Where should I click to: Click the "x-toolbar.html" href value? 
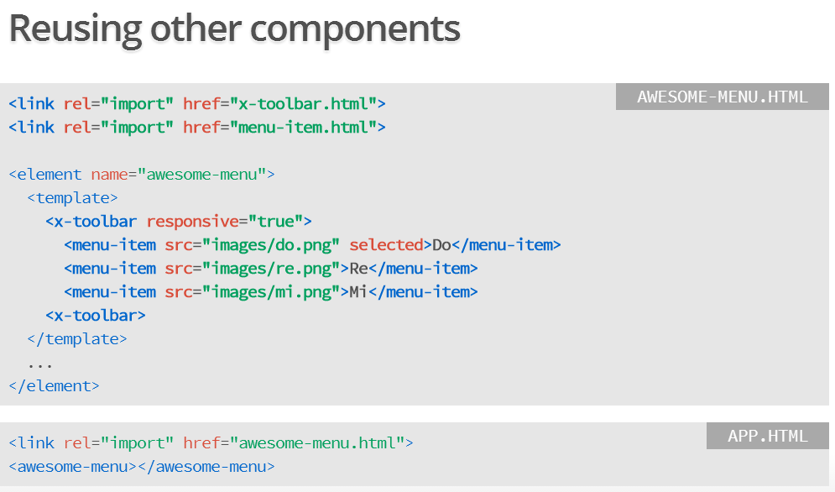click(304, 104)
